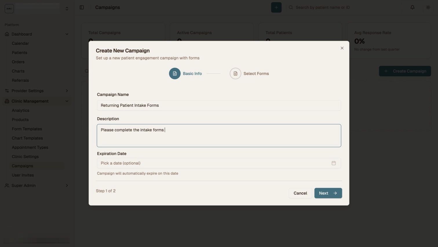438x247 pixels.
Task: Click the Campaign Name input field
Action: (x=219, y=105)
